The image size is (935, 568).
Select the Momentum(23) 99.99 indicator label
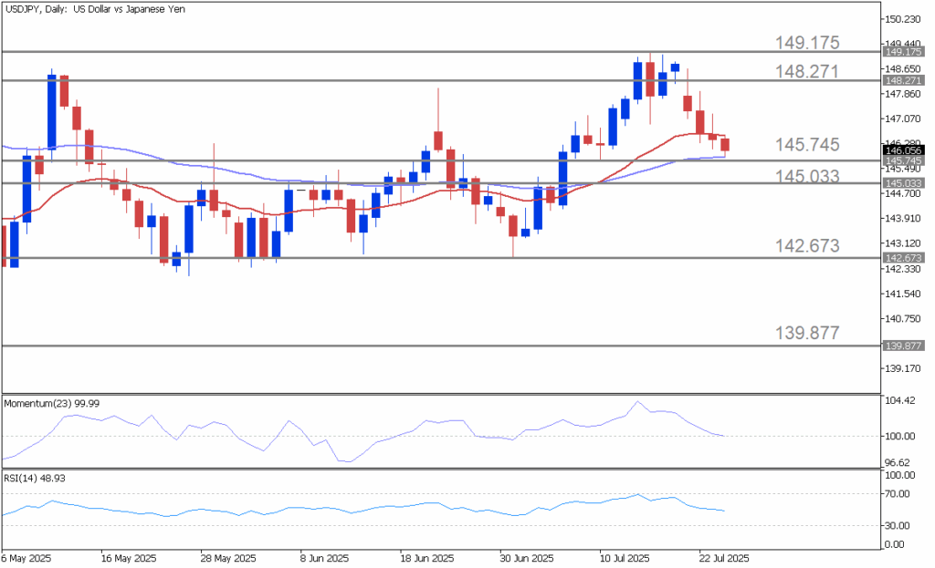[x=52, y=404]
